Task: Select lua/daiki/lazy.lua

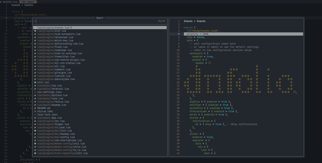Action: (x=50, y=99)
